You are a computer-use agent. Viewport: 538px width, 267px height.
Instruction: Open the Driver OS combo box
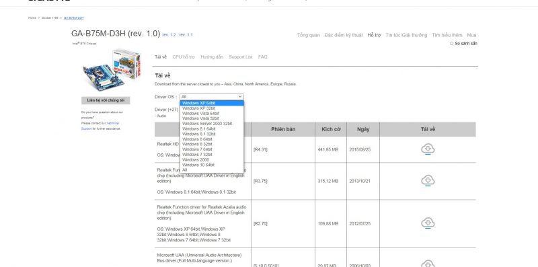pyautogui.click(x=212, y=97)
